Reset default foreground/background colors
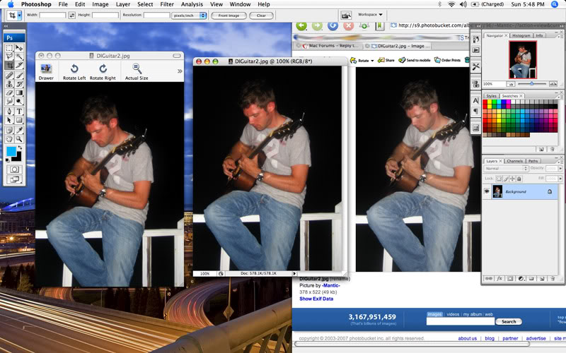The image size is (566, 353). coord(8,160)
